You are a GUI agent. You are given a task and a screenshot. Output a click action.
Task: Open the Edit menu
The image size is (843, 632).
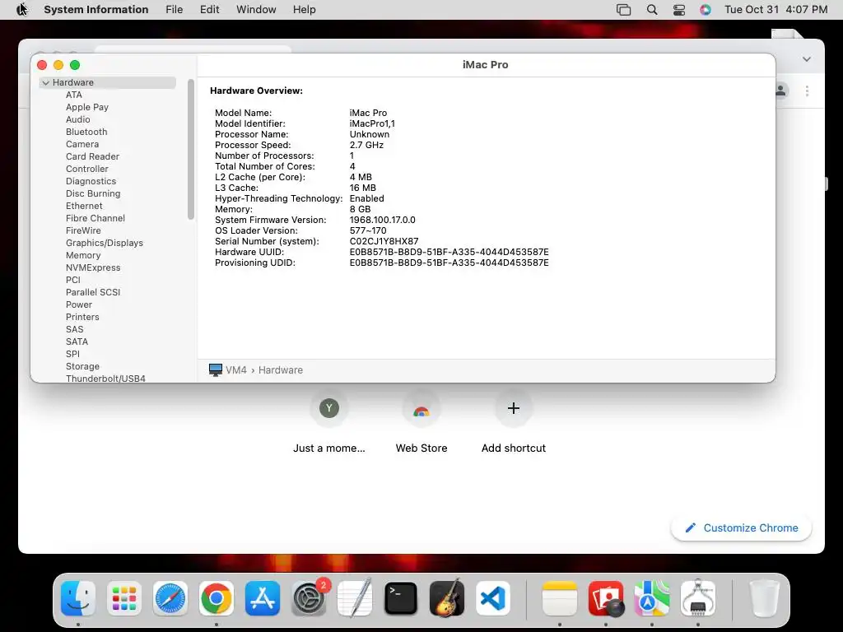tap(209, 10)
